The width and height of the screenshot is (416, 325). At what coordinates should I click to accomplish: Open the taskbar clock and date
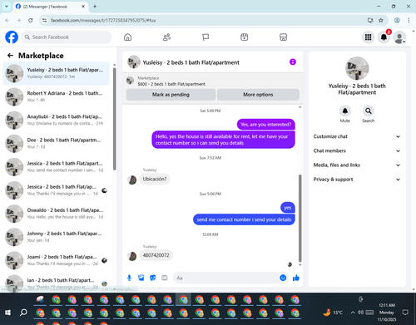[x=387, y=313]
